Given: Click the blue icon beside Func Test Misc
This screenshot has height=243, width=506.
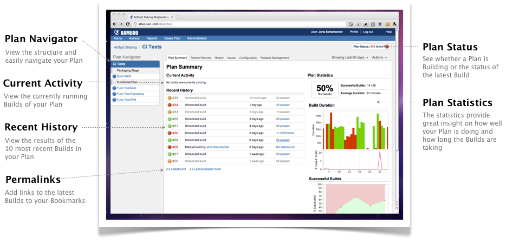Looking at the screenshot, I should [114, 88].
